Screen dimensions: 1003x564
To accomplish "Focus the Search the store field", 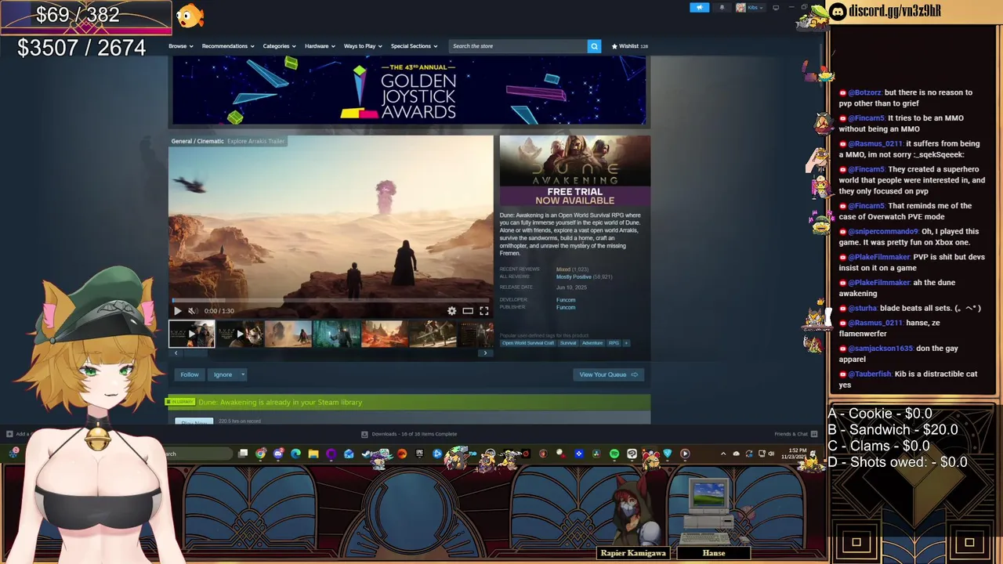I will point(518,46).
